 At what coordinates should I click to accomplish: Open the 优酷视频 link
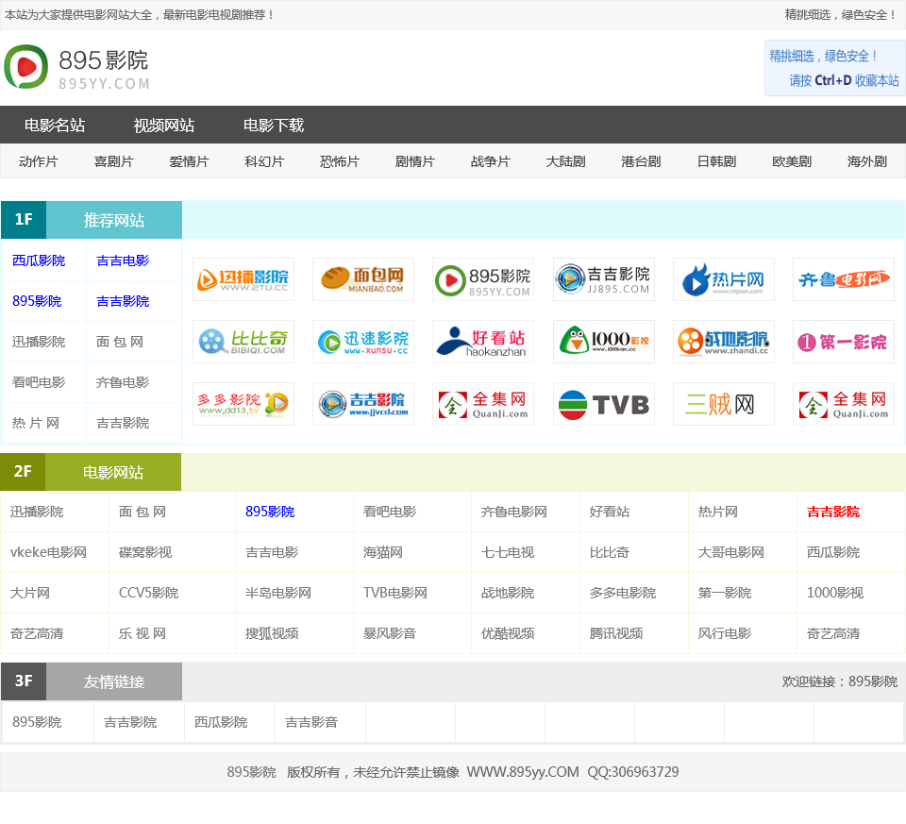point(508,634)
